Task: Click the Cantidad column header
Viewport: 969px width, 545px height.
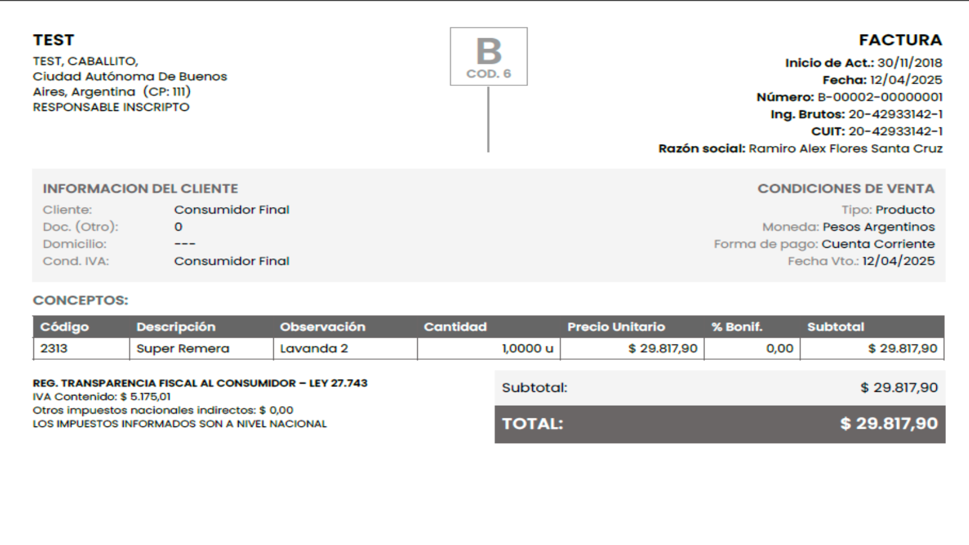Action: 455,327
